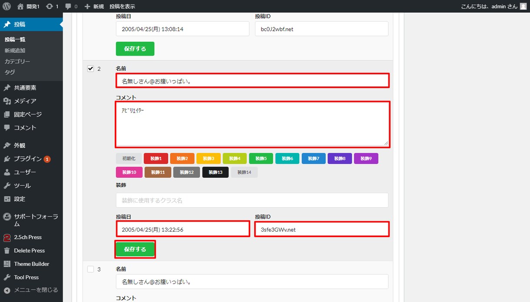The image size is (530, 302).
Task: Select the purple 装飾9 swatch
Action: pos(366,159)
